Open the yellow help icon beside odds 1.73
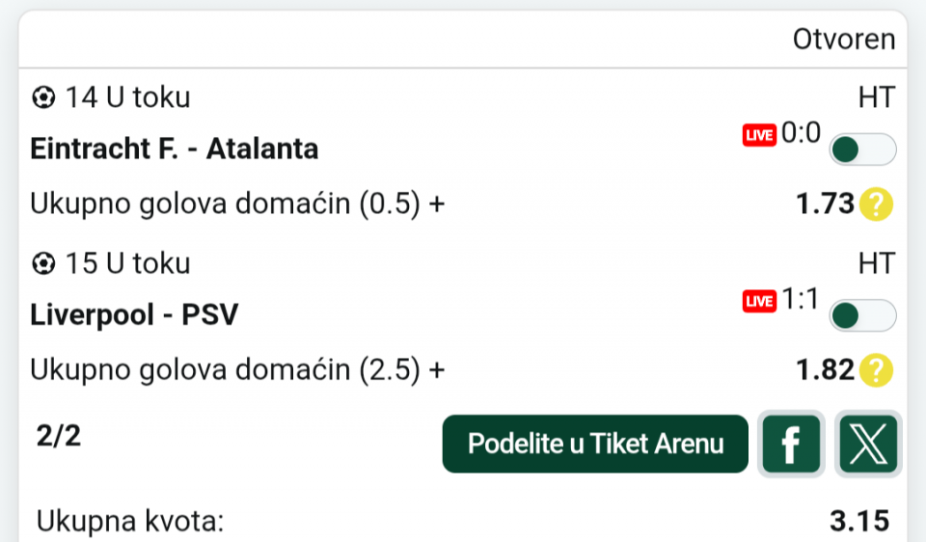This screenshot has height=542, width=926. coord(877,204)
